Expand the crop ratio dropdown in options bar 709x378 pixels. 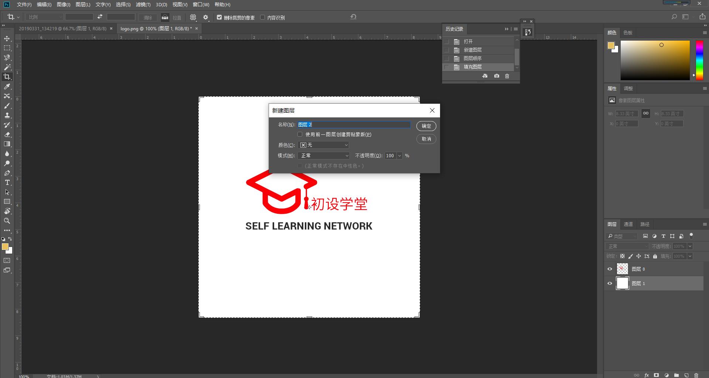[61, 17]
